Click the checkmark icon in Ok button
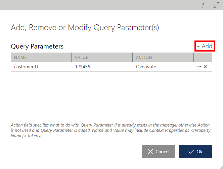The image size is (223, 169). pyautogui.click(x=191, y=152)
